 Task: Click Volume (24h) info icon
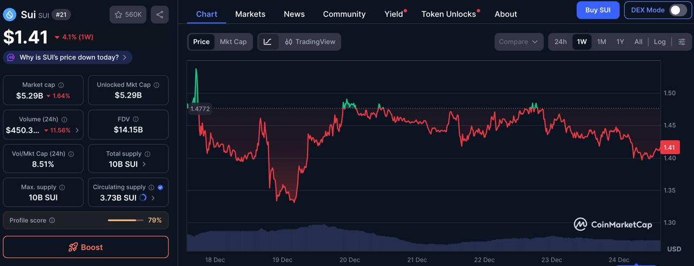64,119
